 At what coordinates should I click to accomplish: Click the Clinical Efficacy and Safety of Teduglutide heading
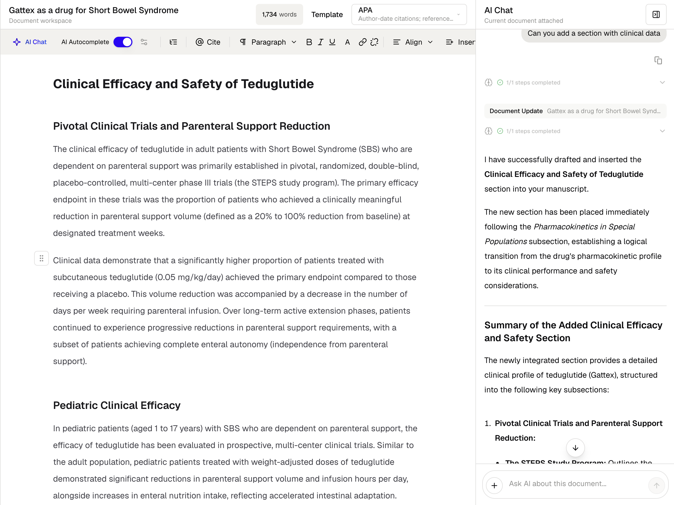tap(183, 84)
